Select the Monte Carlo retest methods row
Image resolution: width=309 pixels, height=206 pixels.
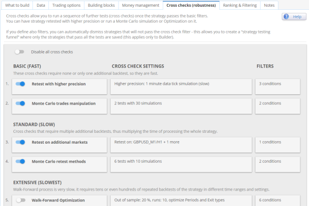(x=59, y=164)
